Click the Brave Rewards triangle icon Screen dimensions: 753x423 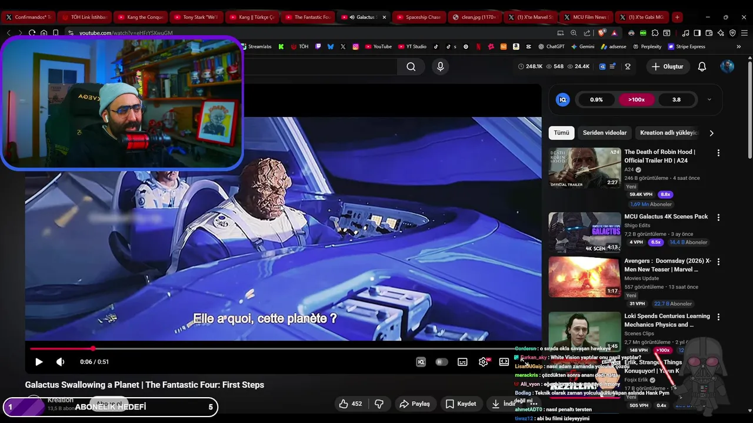614,33
